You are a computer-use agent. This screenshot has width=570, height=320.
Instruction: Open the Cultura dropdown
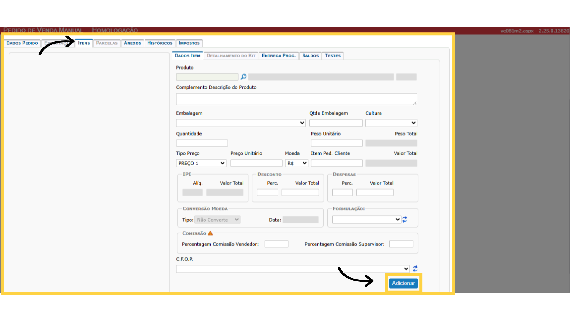pyautogui.click(x=391, y=123)
